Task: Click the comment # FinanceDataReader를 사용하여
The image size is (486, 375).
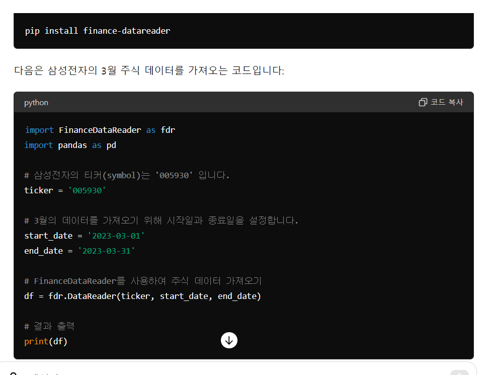Action: (143, 281)
